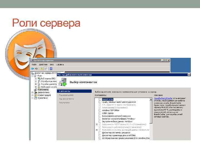Click the Выбор компонентов wizard heading
The image size is (200, 150).
(83, 82)
